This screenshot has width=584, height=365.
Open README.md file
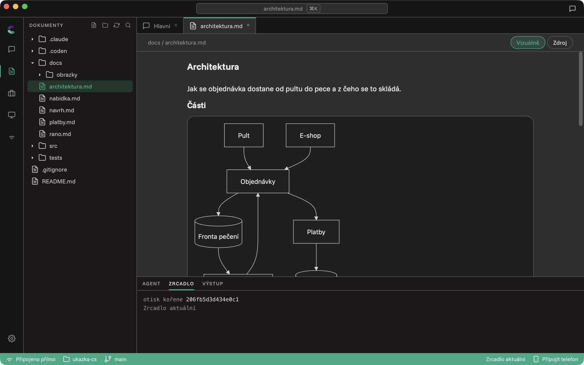coord(80,181)
